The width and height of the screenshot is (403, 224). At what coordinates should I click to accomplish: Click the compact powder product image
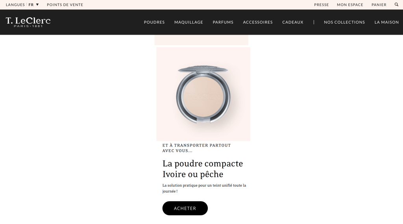point(203,94)
